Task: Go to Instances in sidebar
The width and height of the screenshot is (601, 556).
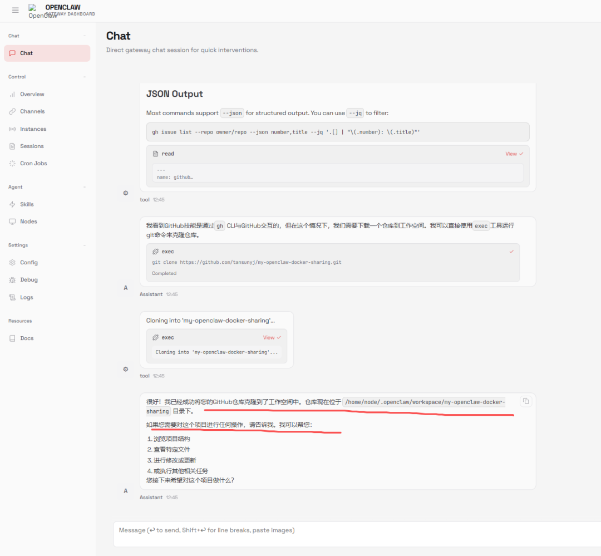Action: 33,129
